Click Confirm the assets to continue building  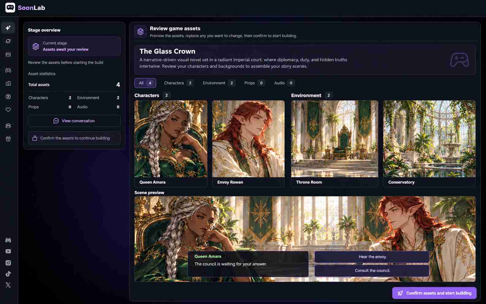[x=74, y=138]
